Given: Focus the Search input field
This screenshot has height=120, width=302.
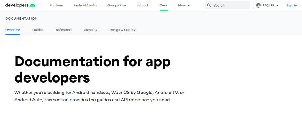Looking at the screenshot, I should (227, 5).
